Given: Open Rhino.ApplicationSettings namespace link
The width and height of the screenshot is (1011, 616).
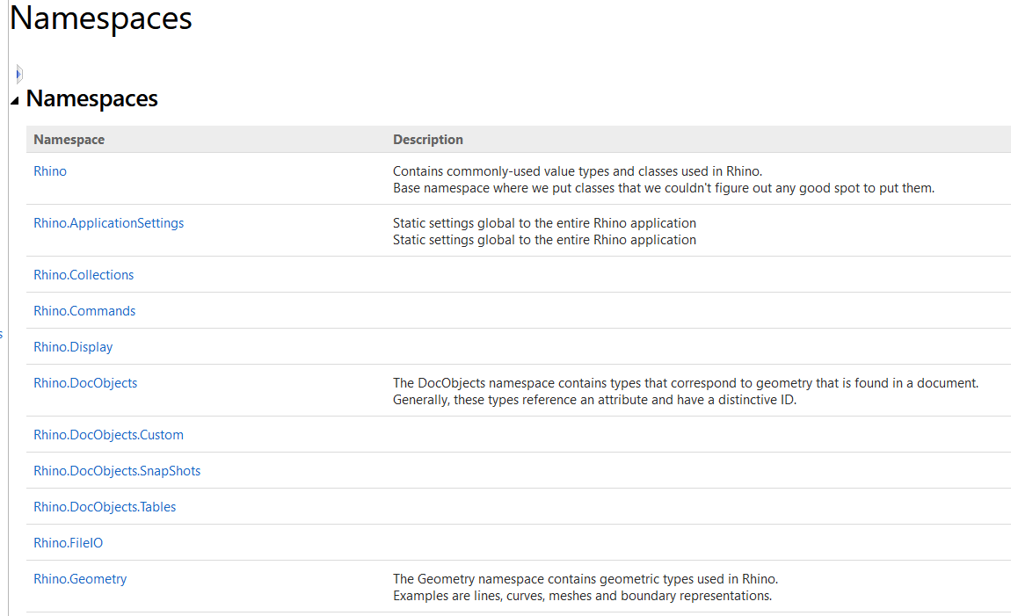Looking at the screenshot, I should 108,223.
